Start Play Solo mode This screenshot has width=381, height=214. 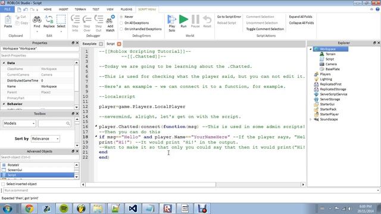click(x=172, y=23)
